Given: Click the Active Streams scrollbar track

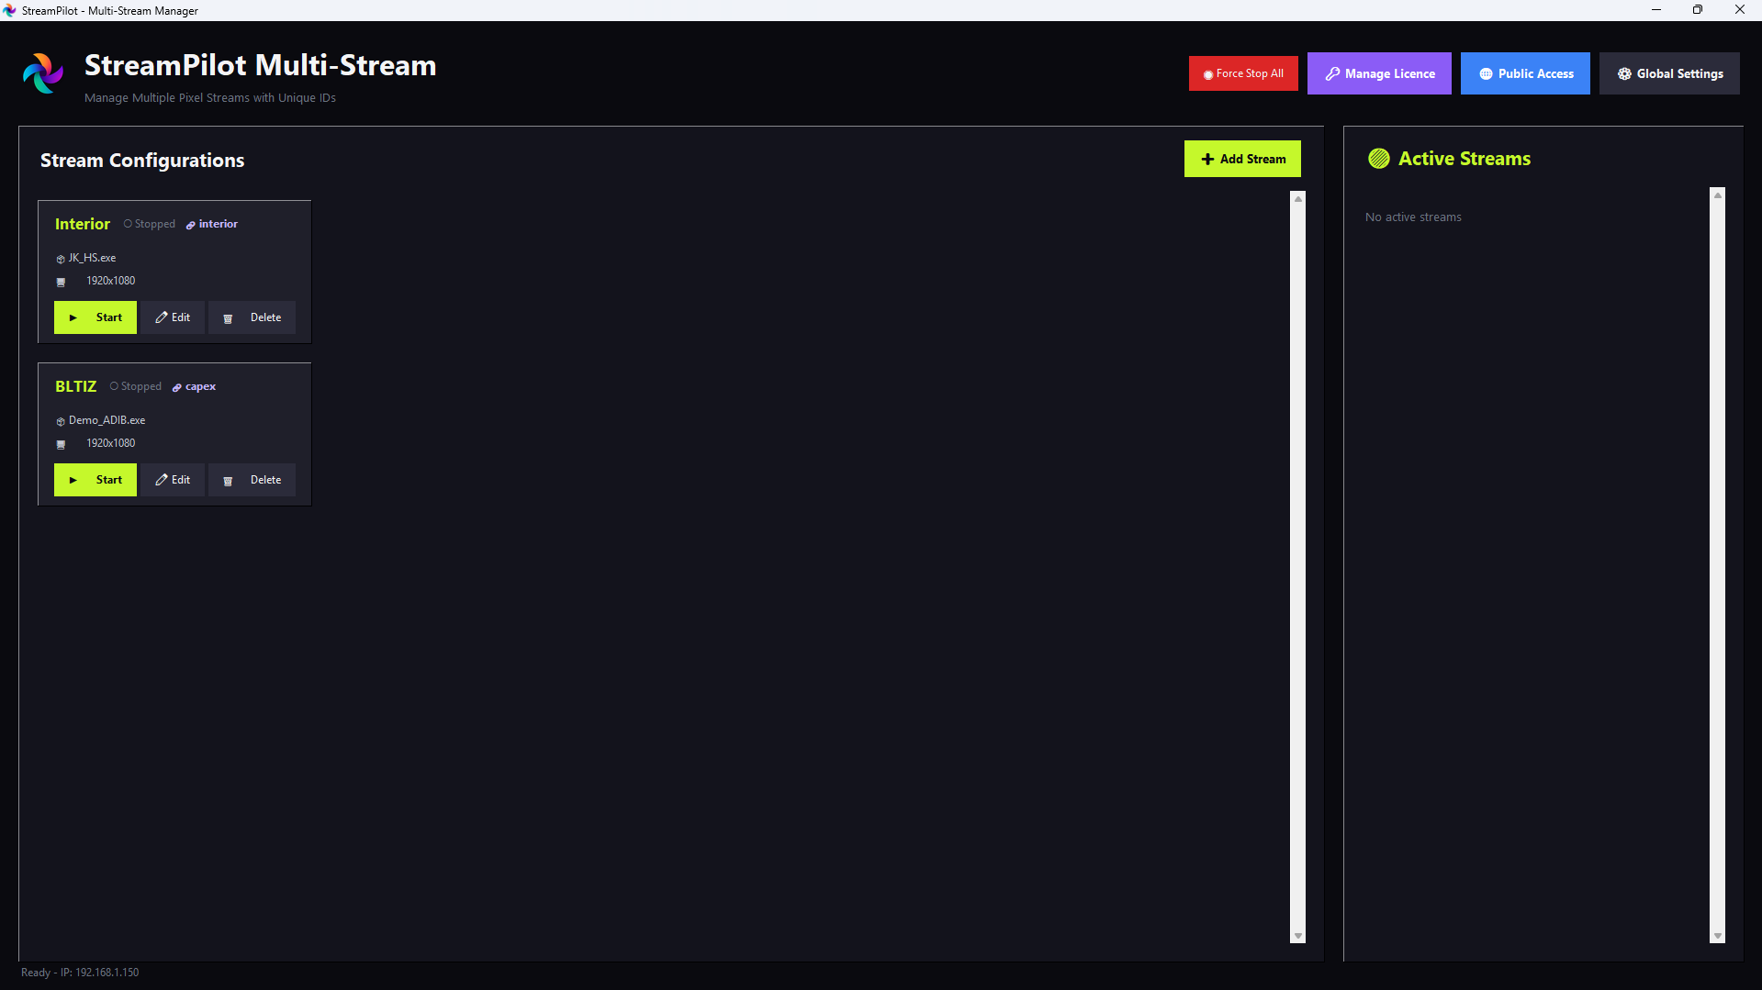Looking at the screenshot, I should 1717,565.
